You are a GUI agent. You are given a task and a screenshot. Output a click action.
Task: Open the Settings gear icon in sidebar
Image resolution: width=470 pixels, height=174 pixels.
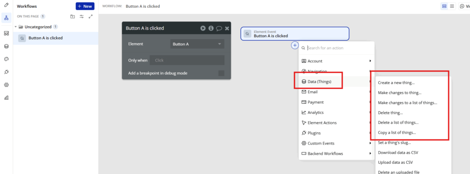[6, 85]
